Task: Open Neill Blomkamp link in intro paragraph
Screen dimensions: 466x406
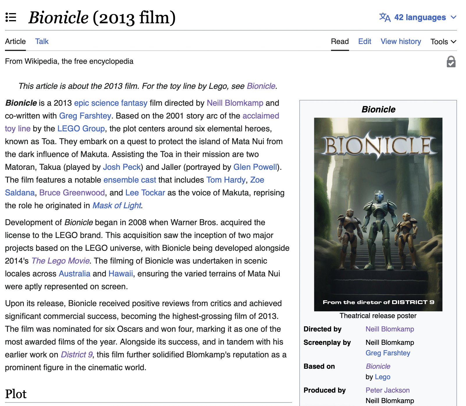Action: [x=235, y=103]
